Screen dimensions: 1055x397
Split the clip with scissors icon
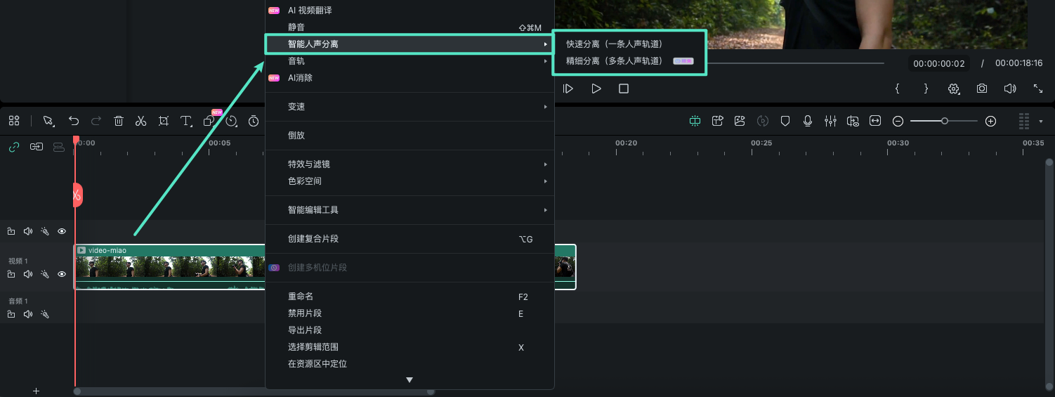click(x=140, y=121)
